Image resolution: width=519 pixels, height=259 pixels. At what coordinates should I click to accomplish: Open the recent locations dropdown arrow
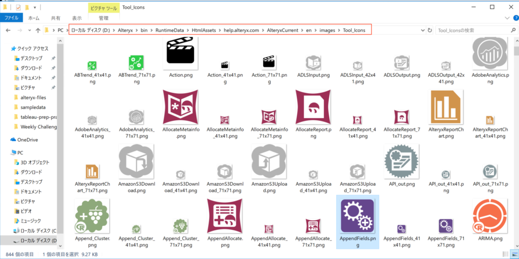[x=29, y=30]
